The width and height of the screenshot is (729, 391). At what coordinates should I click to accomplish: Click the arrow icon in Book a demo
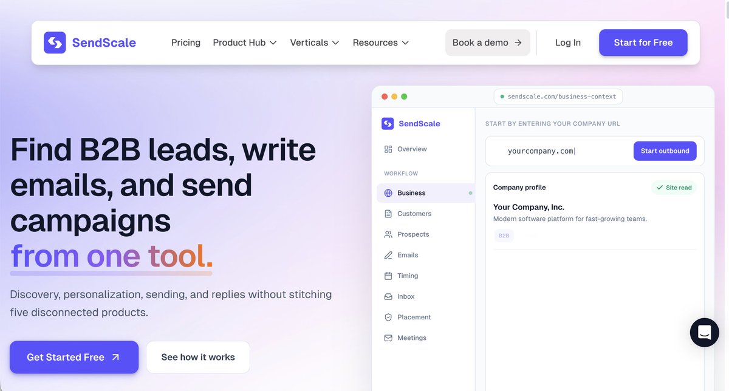pyautogui.click(x=518, y=42)
